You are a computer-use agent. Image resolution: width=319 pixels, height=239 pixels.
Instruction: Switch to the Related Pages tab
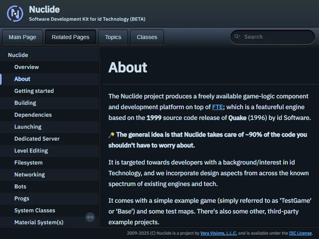tap(71, 37)
